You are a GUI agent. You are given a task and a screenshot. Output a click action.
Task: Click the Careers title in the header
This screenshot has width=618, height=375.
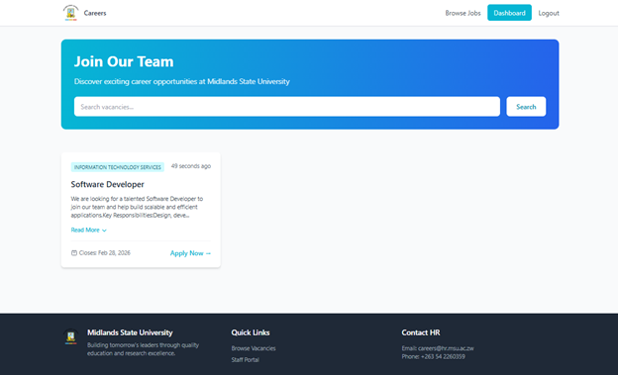point(95,13)
